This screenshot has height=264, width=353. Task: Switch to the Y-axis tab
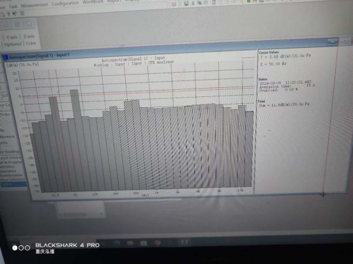(x=11, y=37)
